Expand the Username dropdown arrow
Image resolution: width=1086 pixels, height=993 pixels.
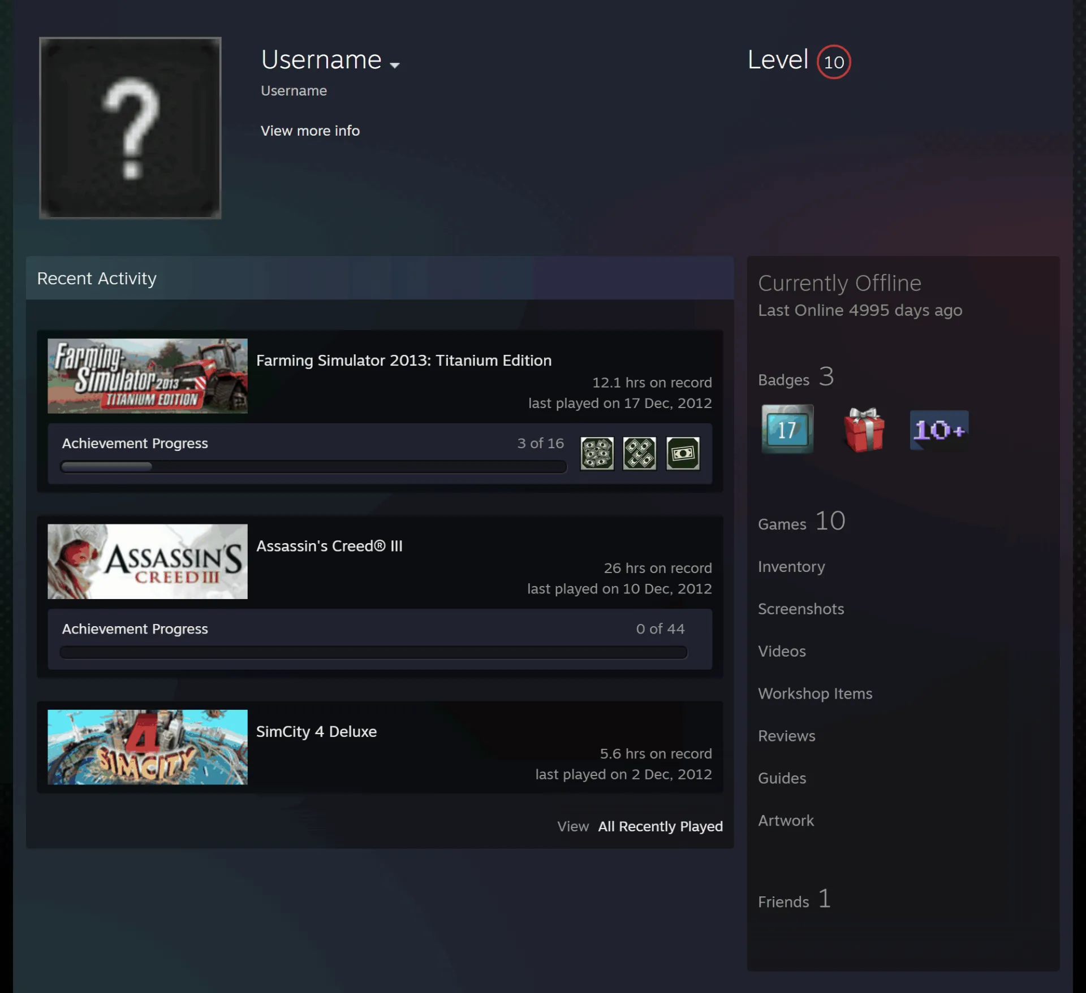point(395,65)
